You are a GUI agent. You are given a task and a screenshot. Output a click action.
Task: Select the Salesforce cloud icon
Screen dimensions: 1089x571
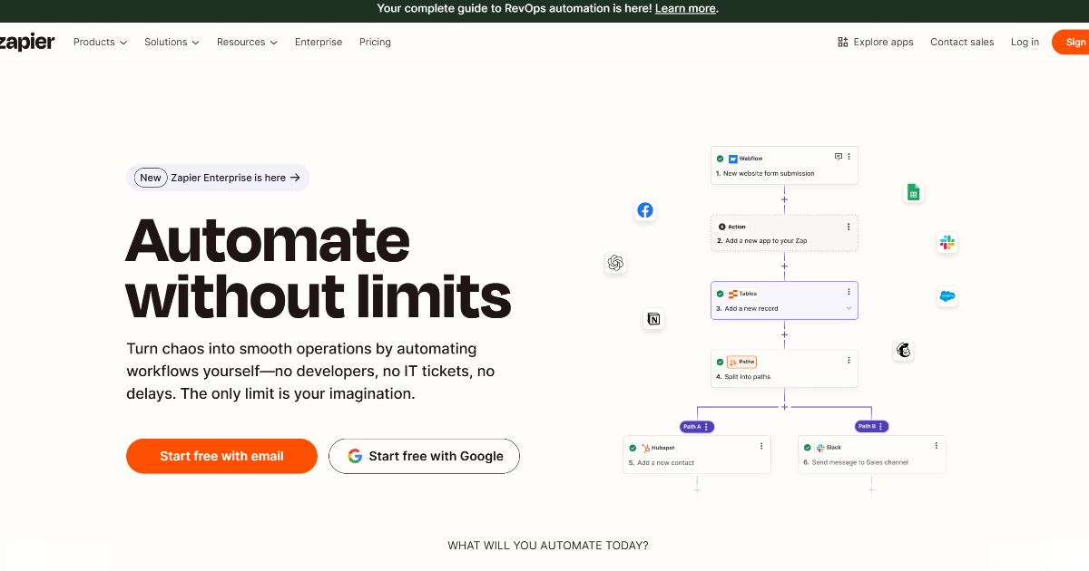[x=947, y=296]
